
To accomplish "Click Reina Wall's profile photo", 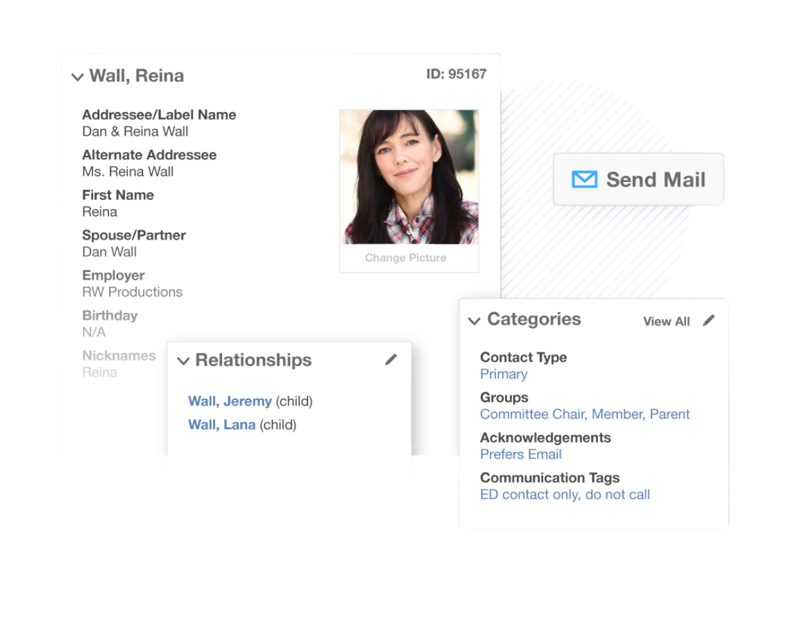I will 409,177.
